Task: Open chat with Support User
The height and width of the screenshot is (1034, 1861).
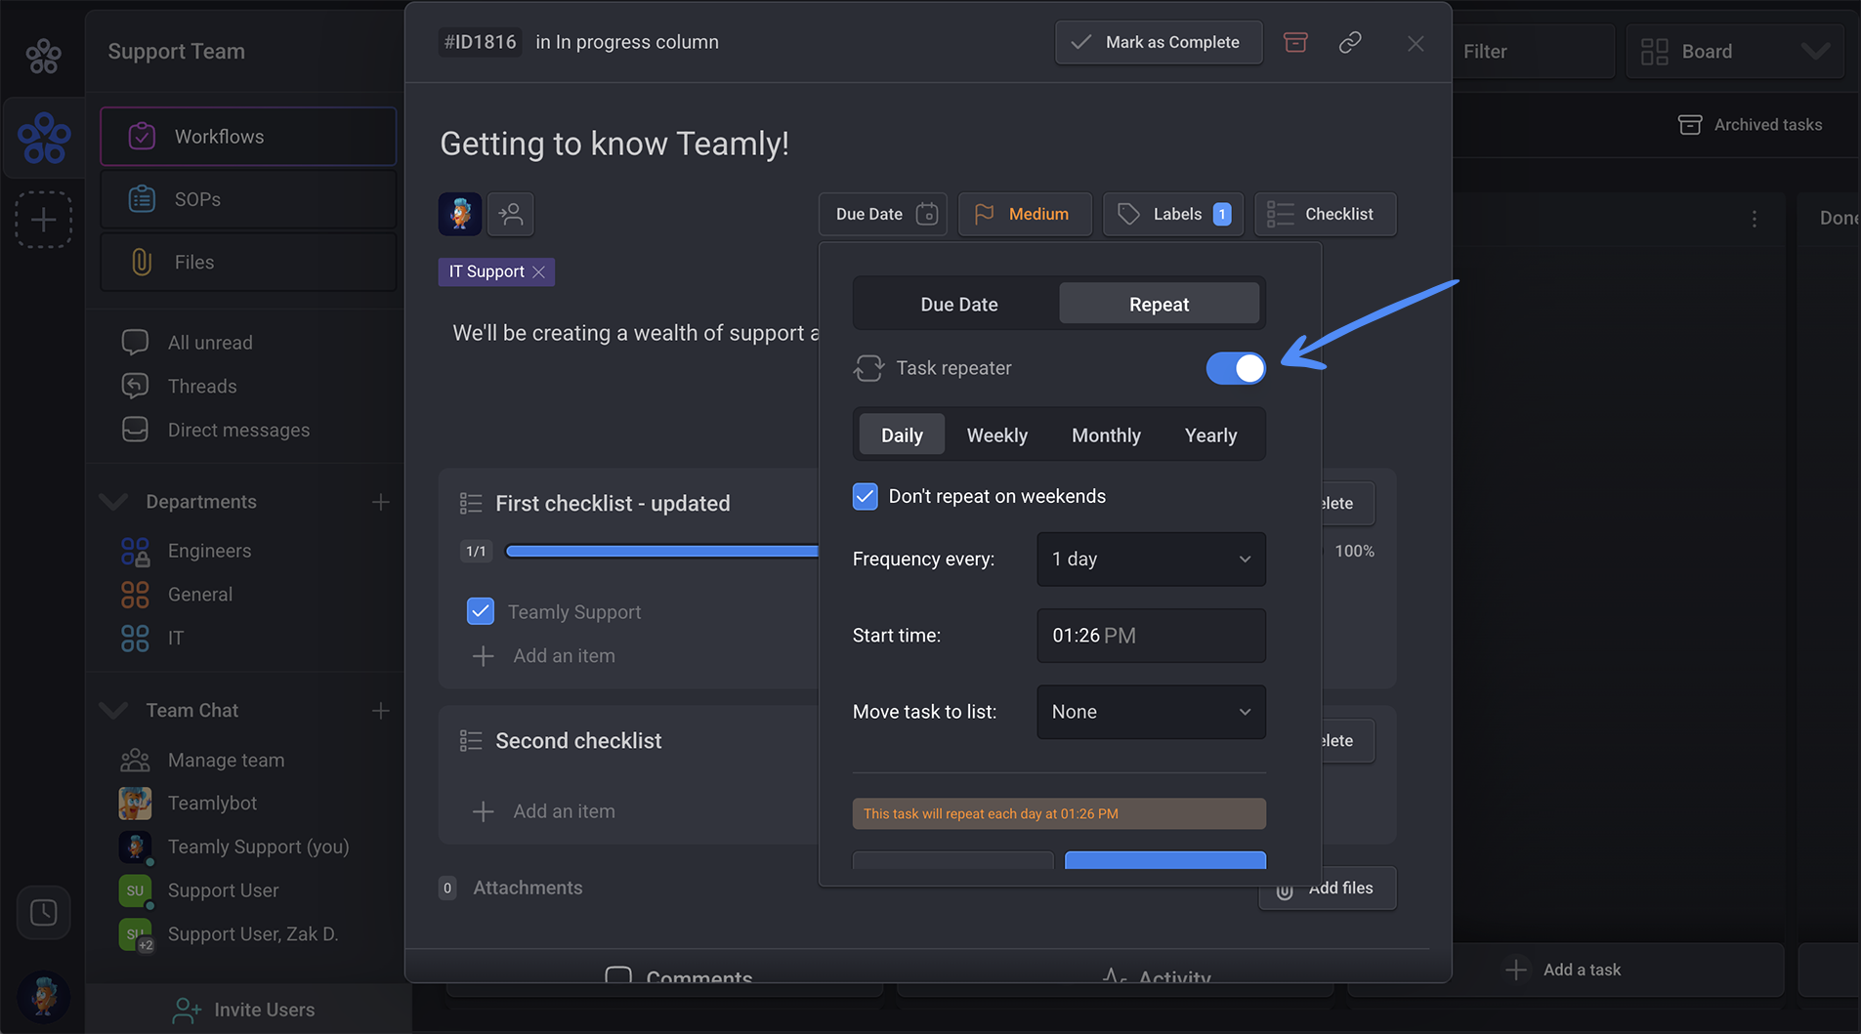Action: (x=222, y=890)
